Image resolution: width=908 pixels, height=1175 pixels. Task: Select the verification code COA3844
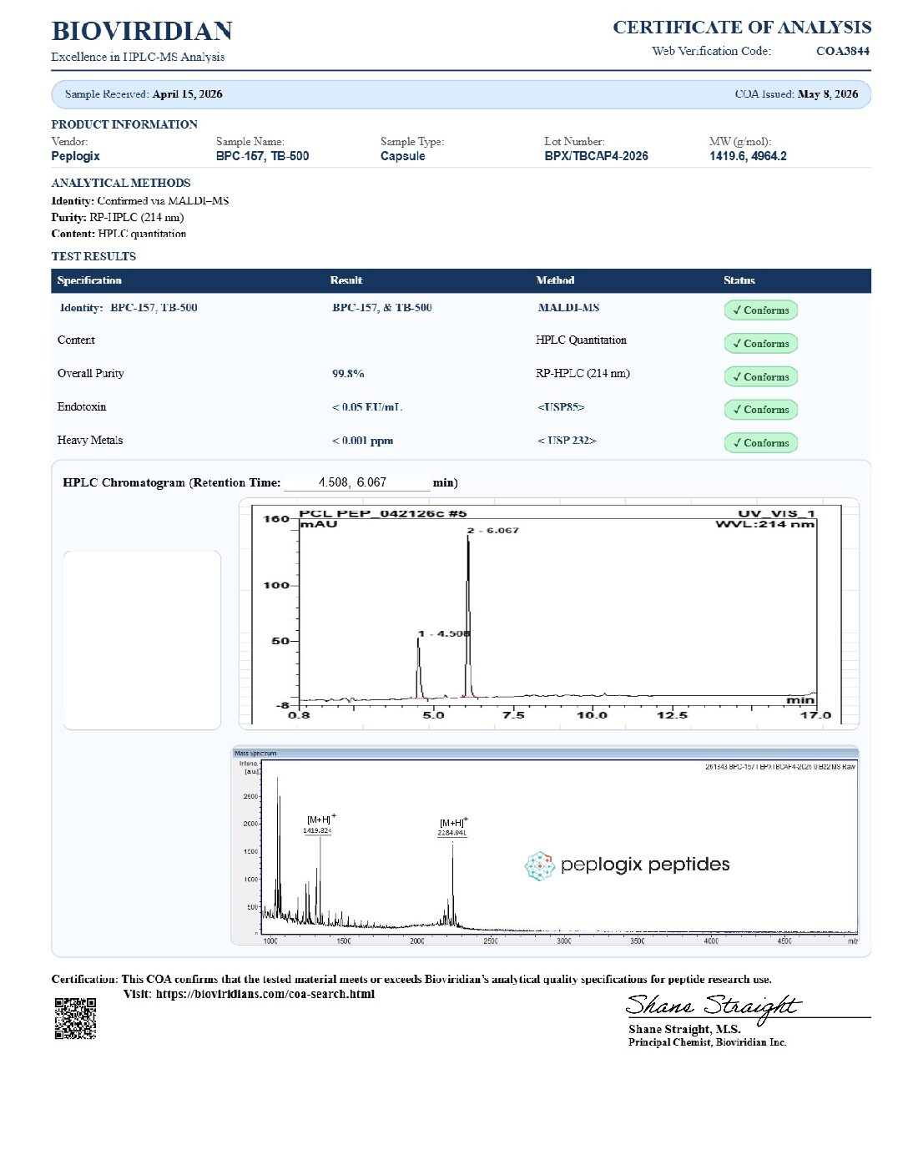pos(843,51)
